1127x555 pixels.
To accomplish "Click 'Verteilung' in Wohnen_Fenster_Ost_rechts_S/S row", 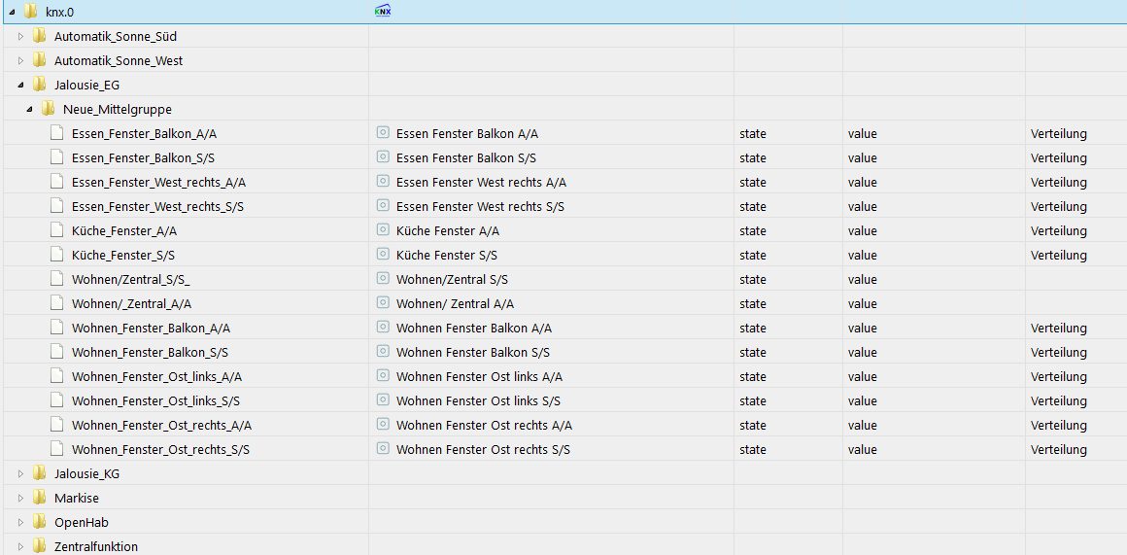I will coord(1059,450).
